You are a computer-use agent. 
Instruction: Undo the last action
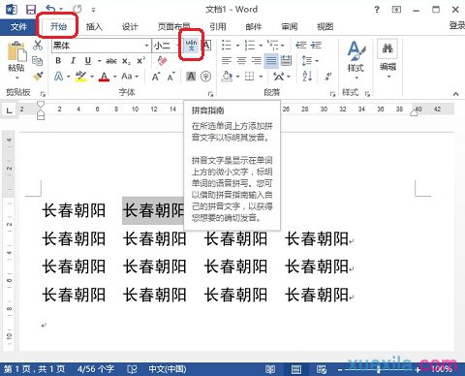click(x=50, y=9)
